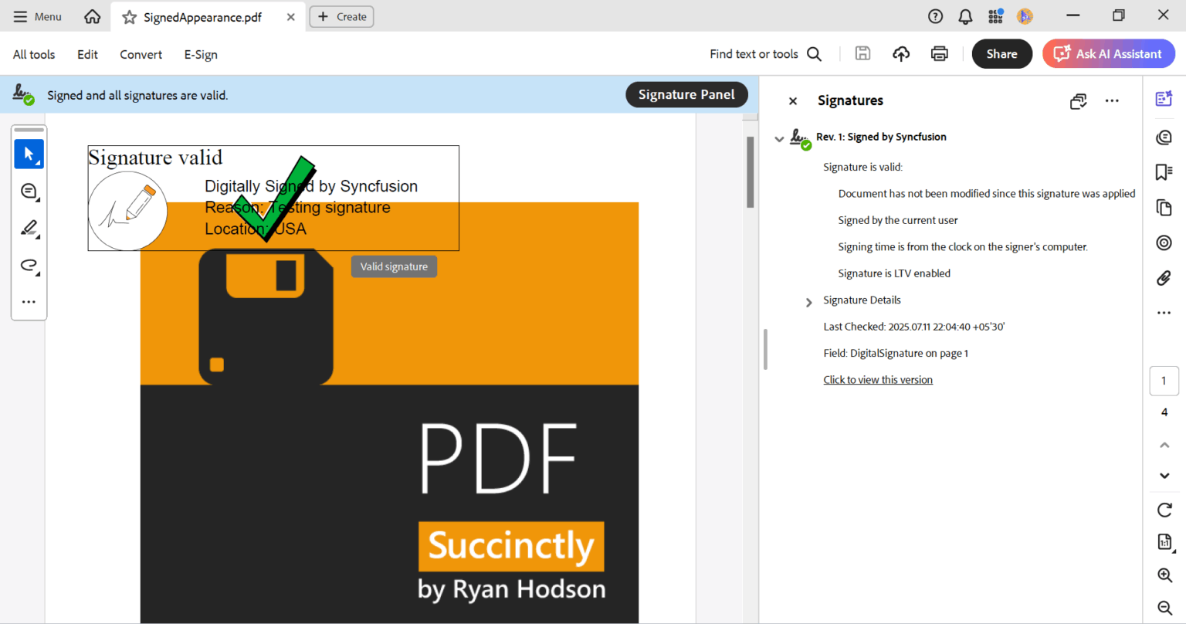Viewport: 1186px width, 624px height.
Task: Open Find text or tools search
Action: coord(814,53)
